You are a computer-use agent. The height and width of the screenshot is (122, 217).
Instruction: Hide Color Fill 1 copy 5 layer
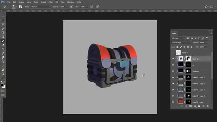pyautogui.click(x=173, y=89)
